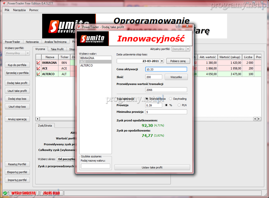Click the green checkmark status icon

[x=5, y=193]
